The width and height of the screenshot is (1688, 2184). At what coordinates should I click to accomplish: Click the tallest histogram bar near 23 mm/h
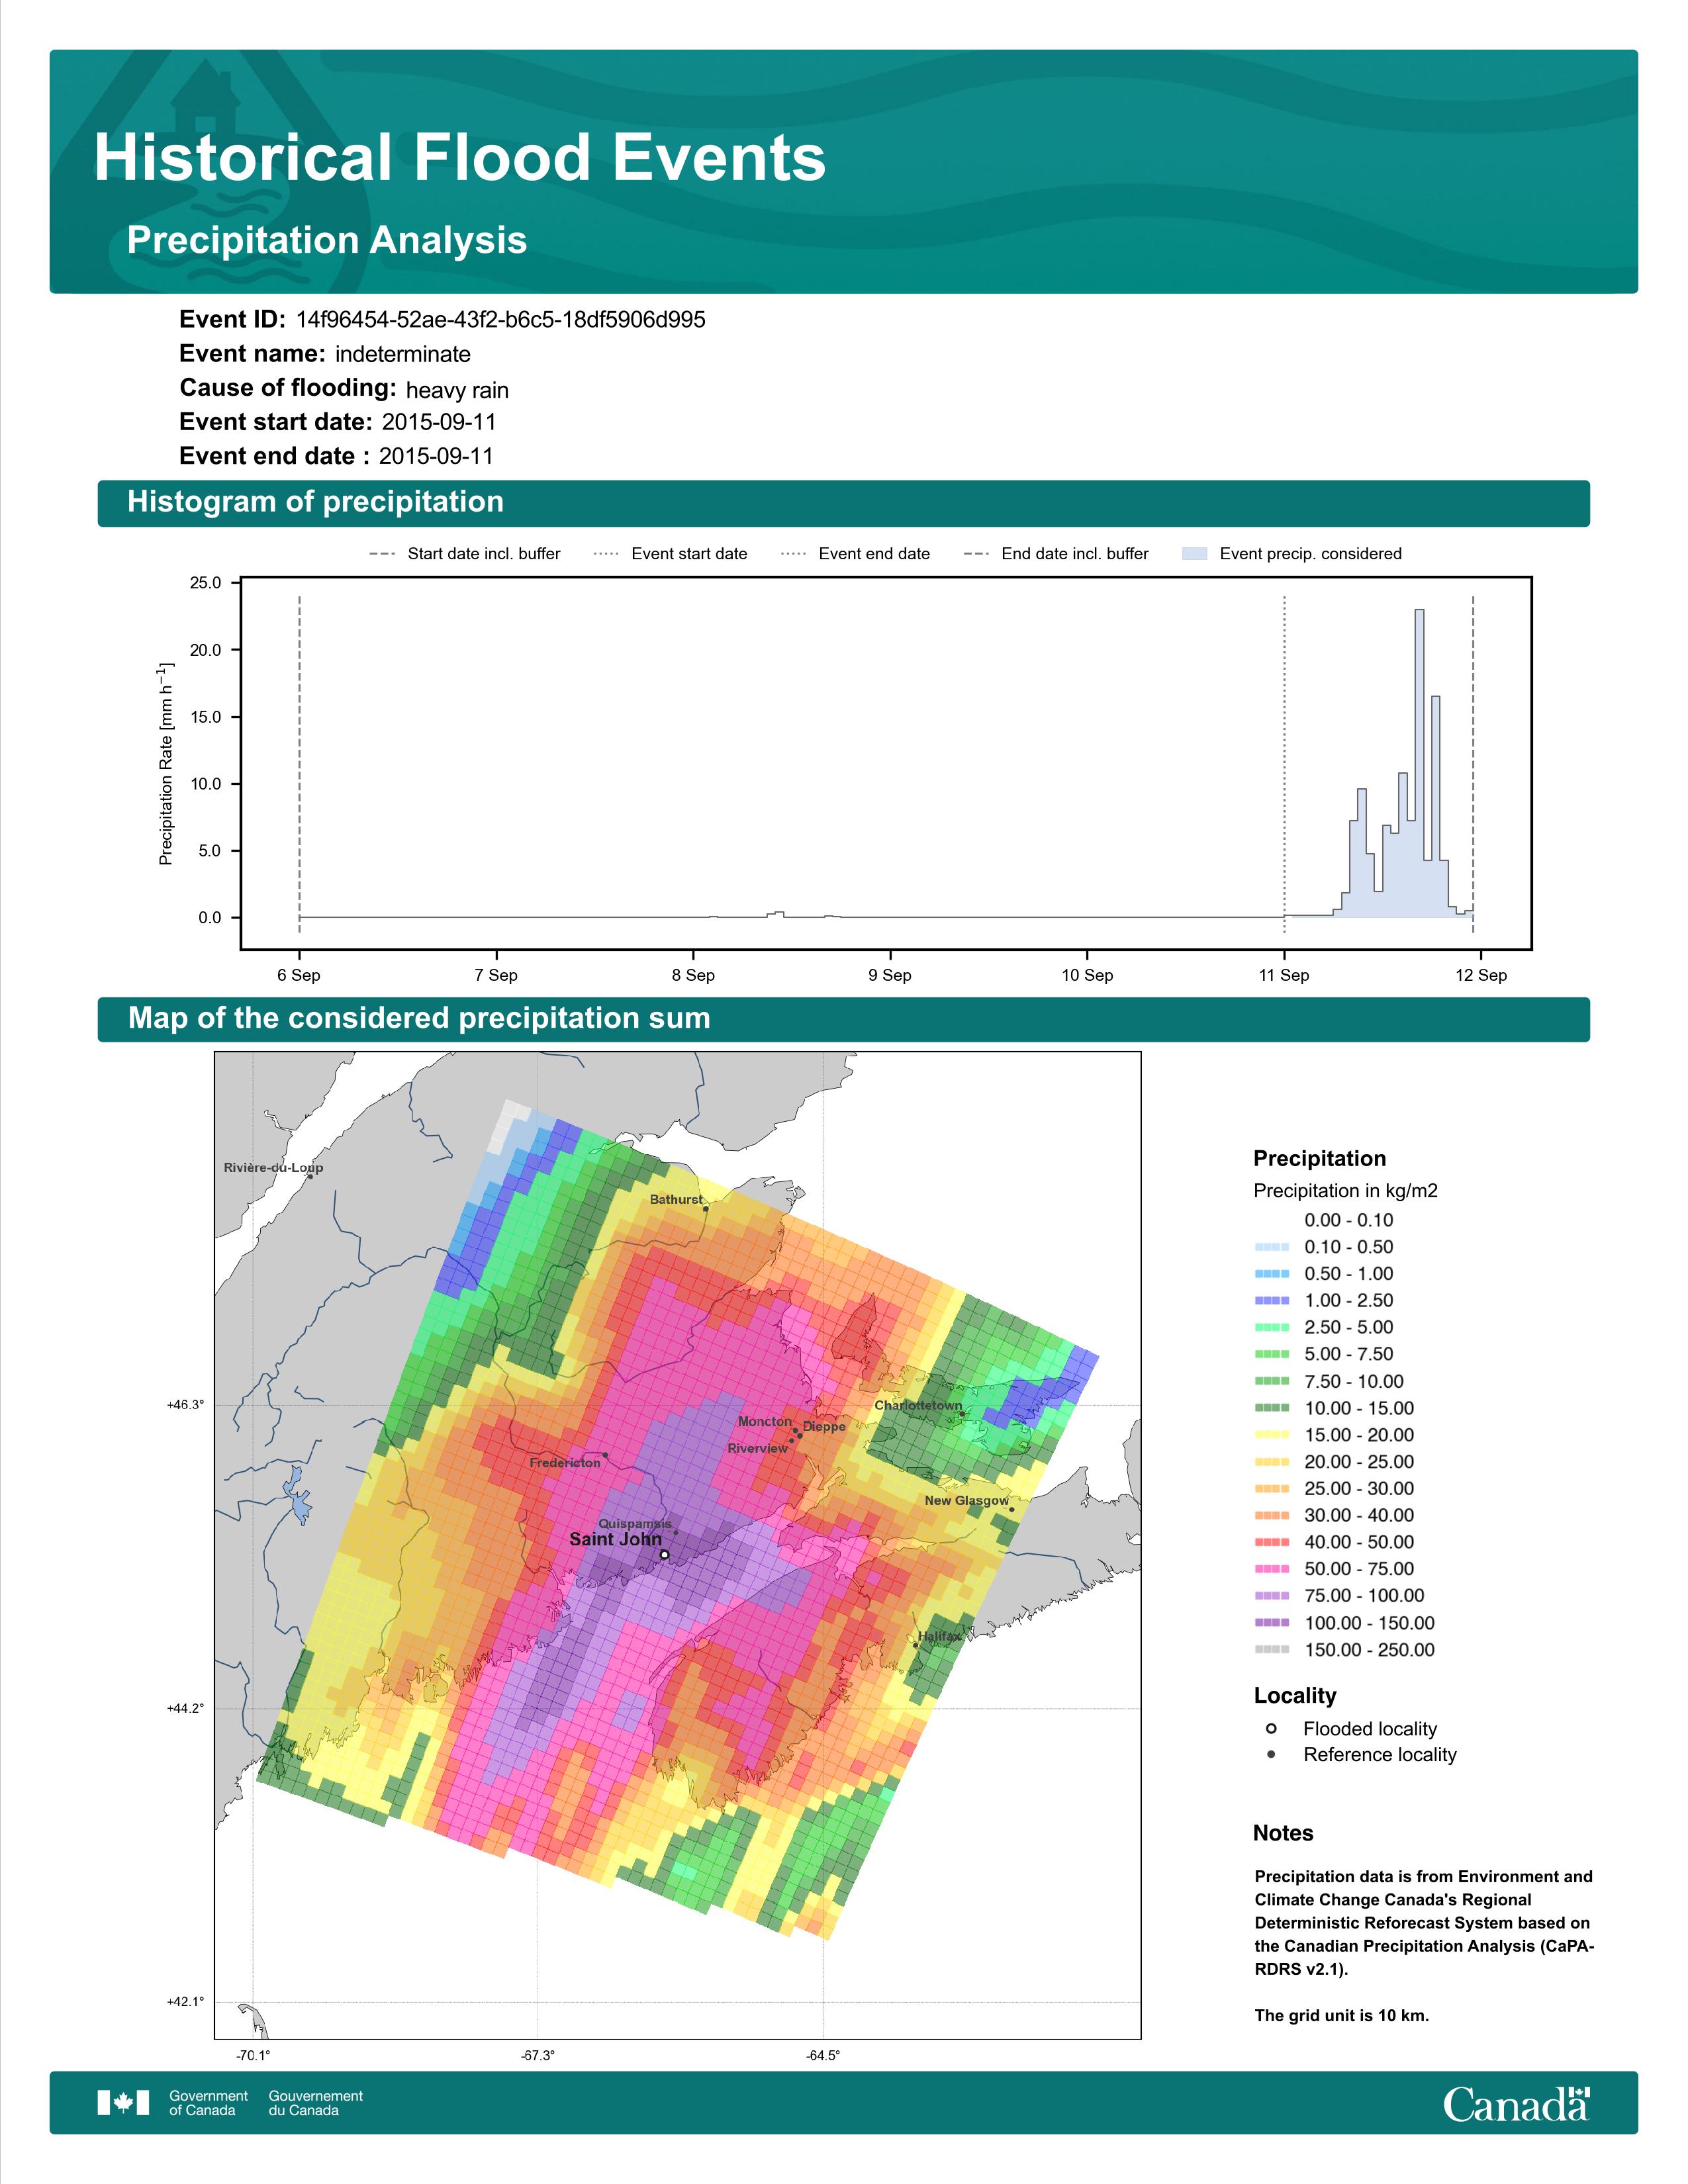[1420, 763]
